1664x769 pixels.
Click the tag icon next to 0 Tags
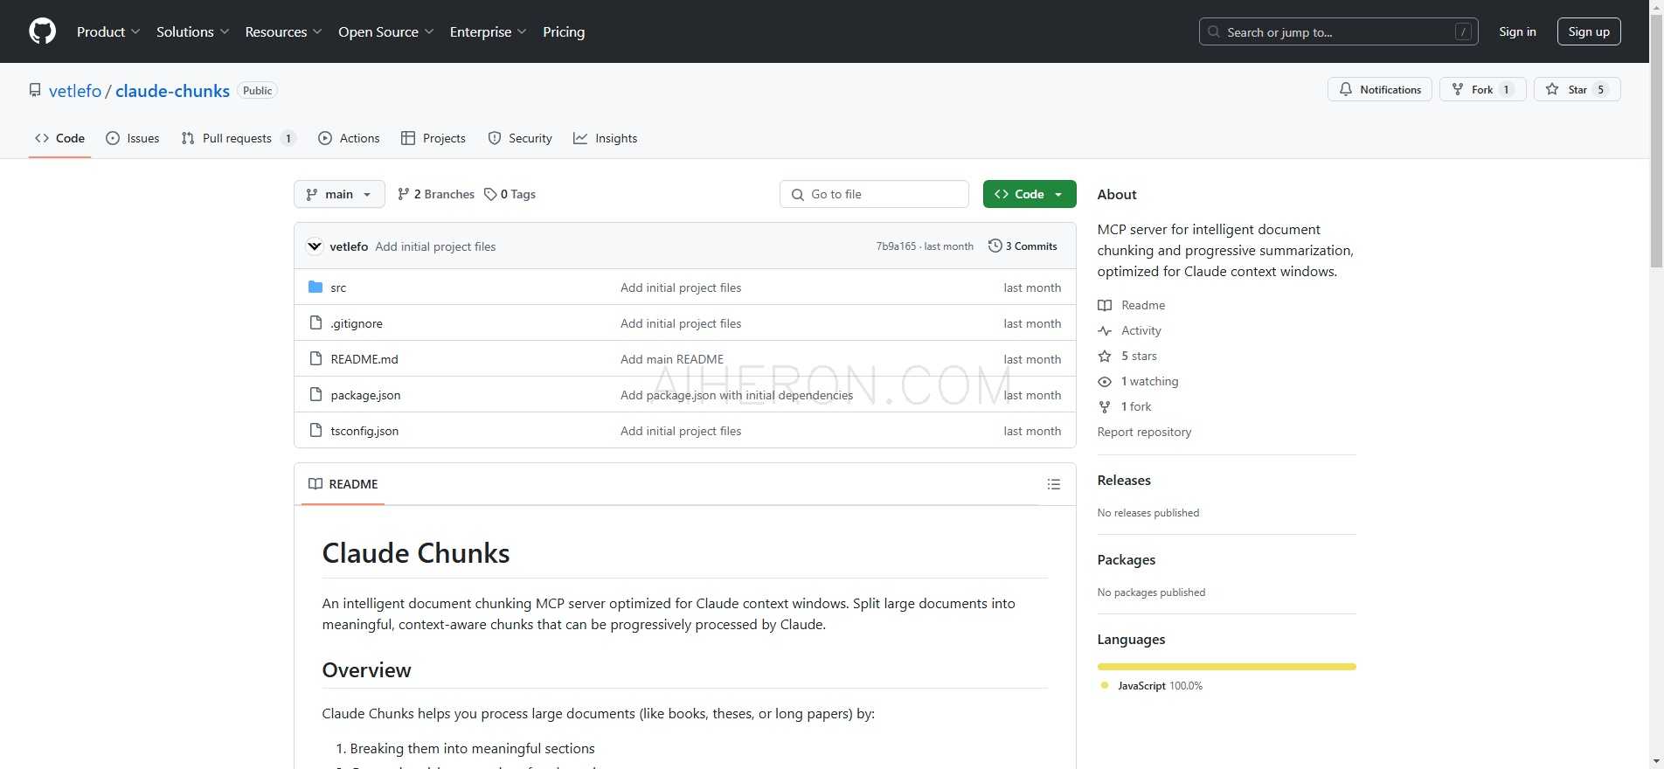[490, 194]
